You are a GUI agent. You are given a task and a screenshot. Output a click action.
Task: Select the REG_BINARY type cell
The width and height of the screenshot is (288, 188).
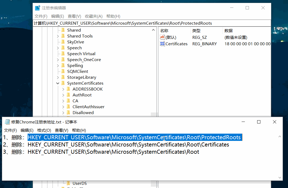point(204,44)
